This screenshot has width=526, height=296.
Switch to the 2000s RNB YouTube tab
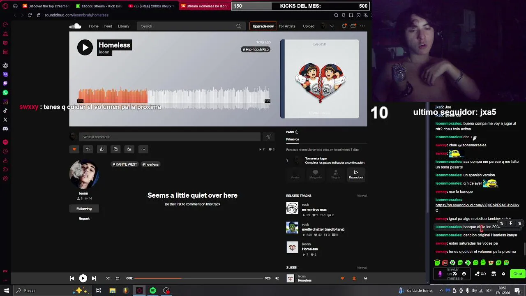(151, 6)
